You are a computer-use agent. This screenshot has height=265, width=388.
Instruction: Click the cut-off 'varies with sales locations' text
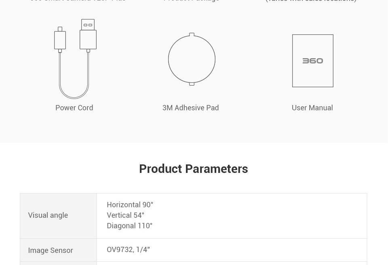[311, 1]
